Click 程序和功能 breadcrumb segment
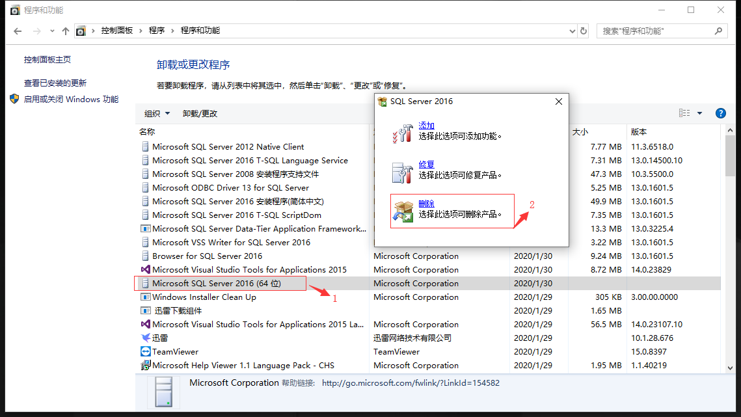Viewport: 741px width, 417px height. 200,31
